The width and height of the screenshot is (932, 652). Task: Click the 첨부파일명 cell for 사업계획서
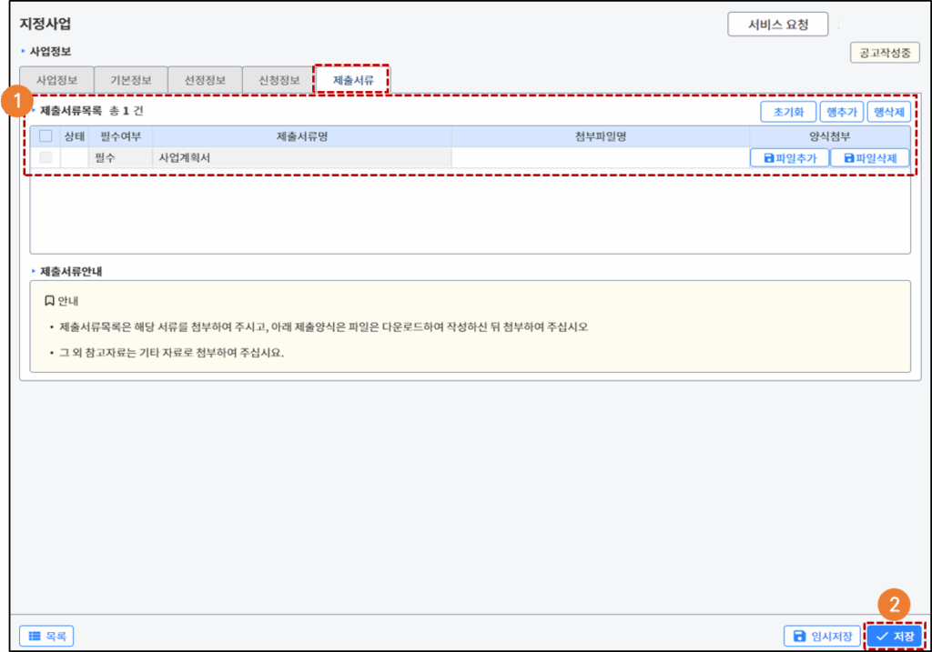(601, 157)
